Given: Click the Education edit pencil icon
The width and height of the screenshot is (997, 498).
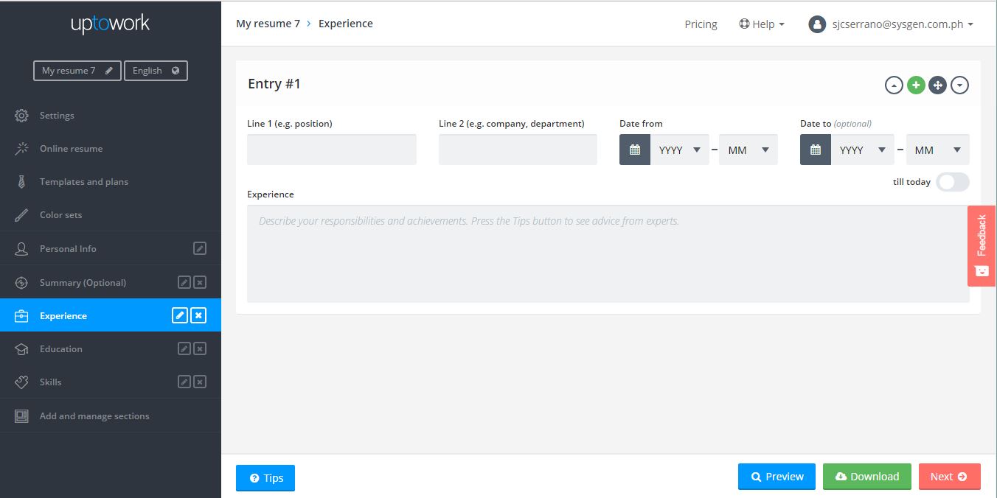Looking at the screenshot, I should click(184, 349).
